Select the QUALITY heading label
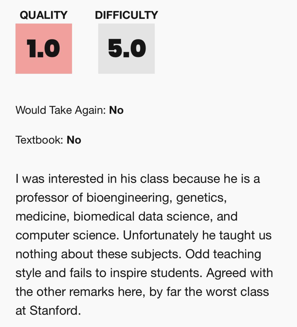This screenshot has height=327, width=297. click(x=44, y=15)
